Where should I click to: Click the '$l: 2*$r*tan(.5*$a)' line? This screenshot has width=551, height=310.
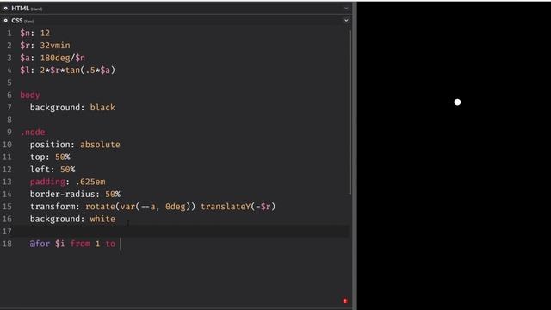pyautogui.click(x=67, y=71)
